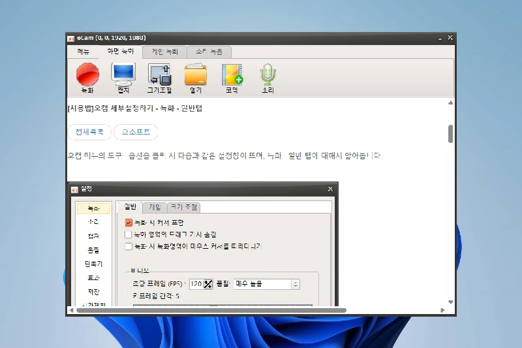Switch to the 화면 녹화 tab

(120, 52)
